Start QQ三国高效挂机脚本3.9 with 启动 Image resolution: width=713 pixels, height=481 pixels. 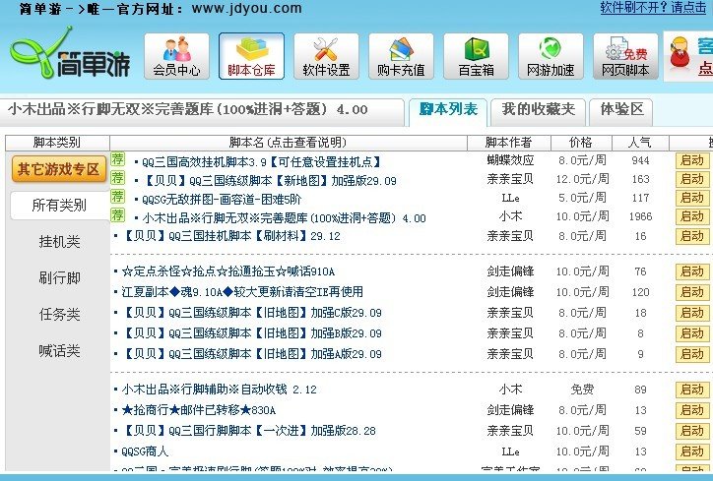tap(692, 160)
